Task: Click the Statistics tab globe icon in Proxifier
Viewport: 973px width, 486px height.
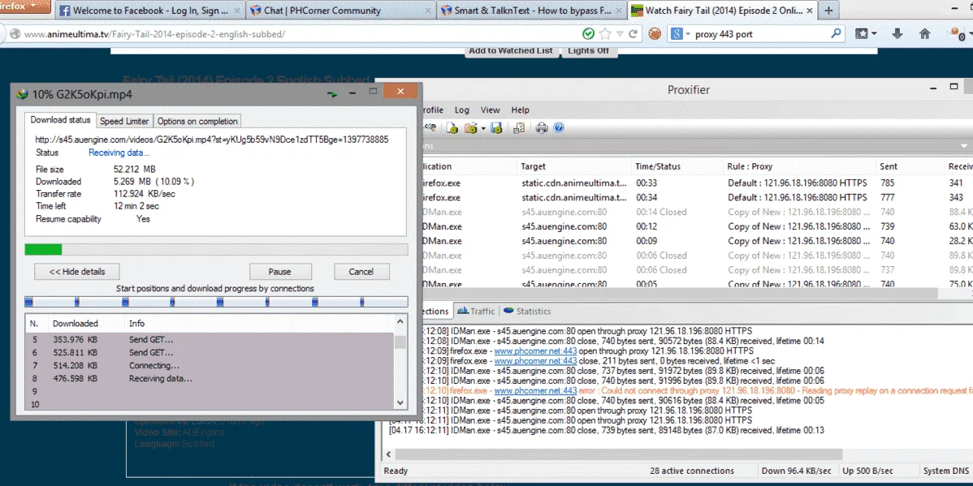Action: coord(509,311)
